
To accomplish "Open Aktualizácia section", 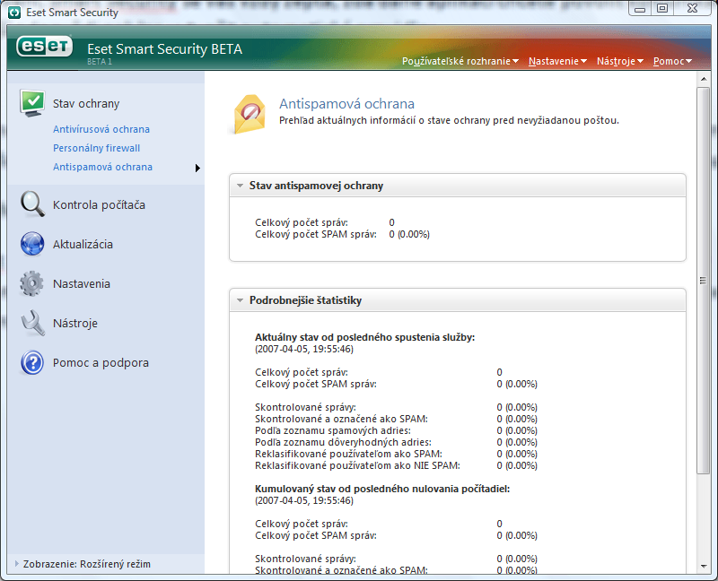I will (x=83, y=244).
